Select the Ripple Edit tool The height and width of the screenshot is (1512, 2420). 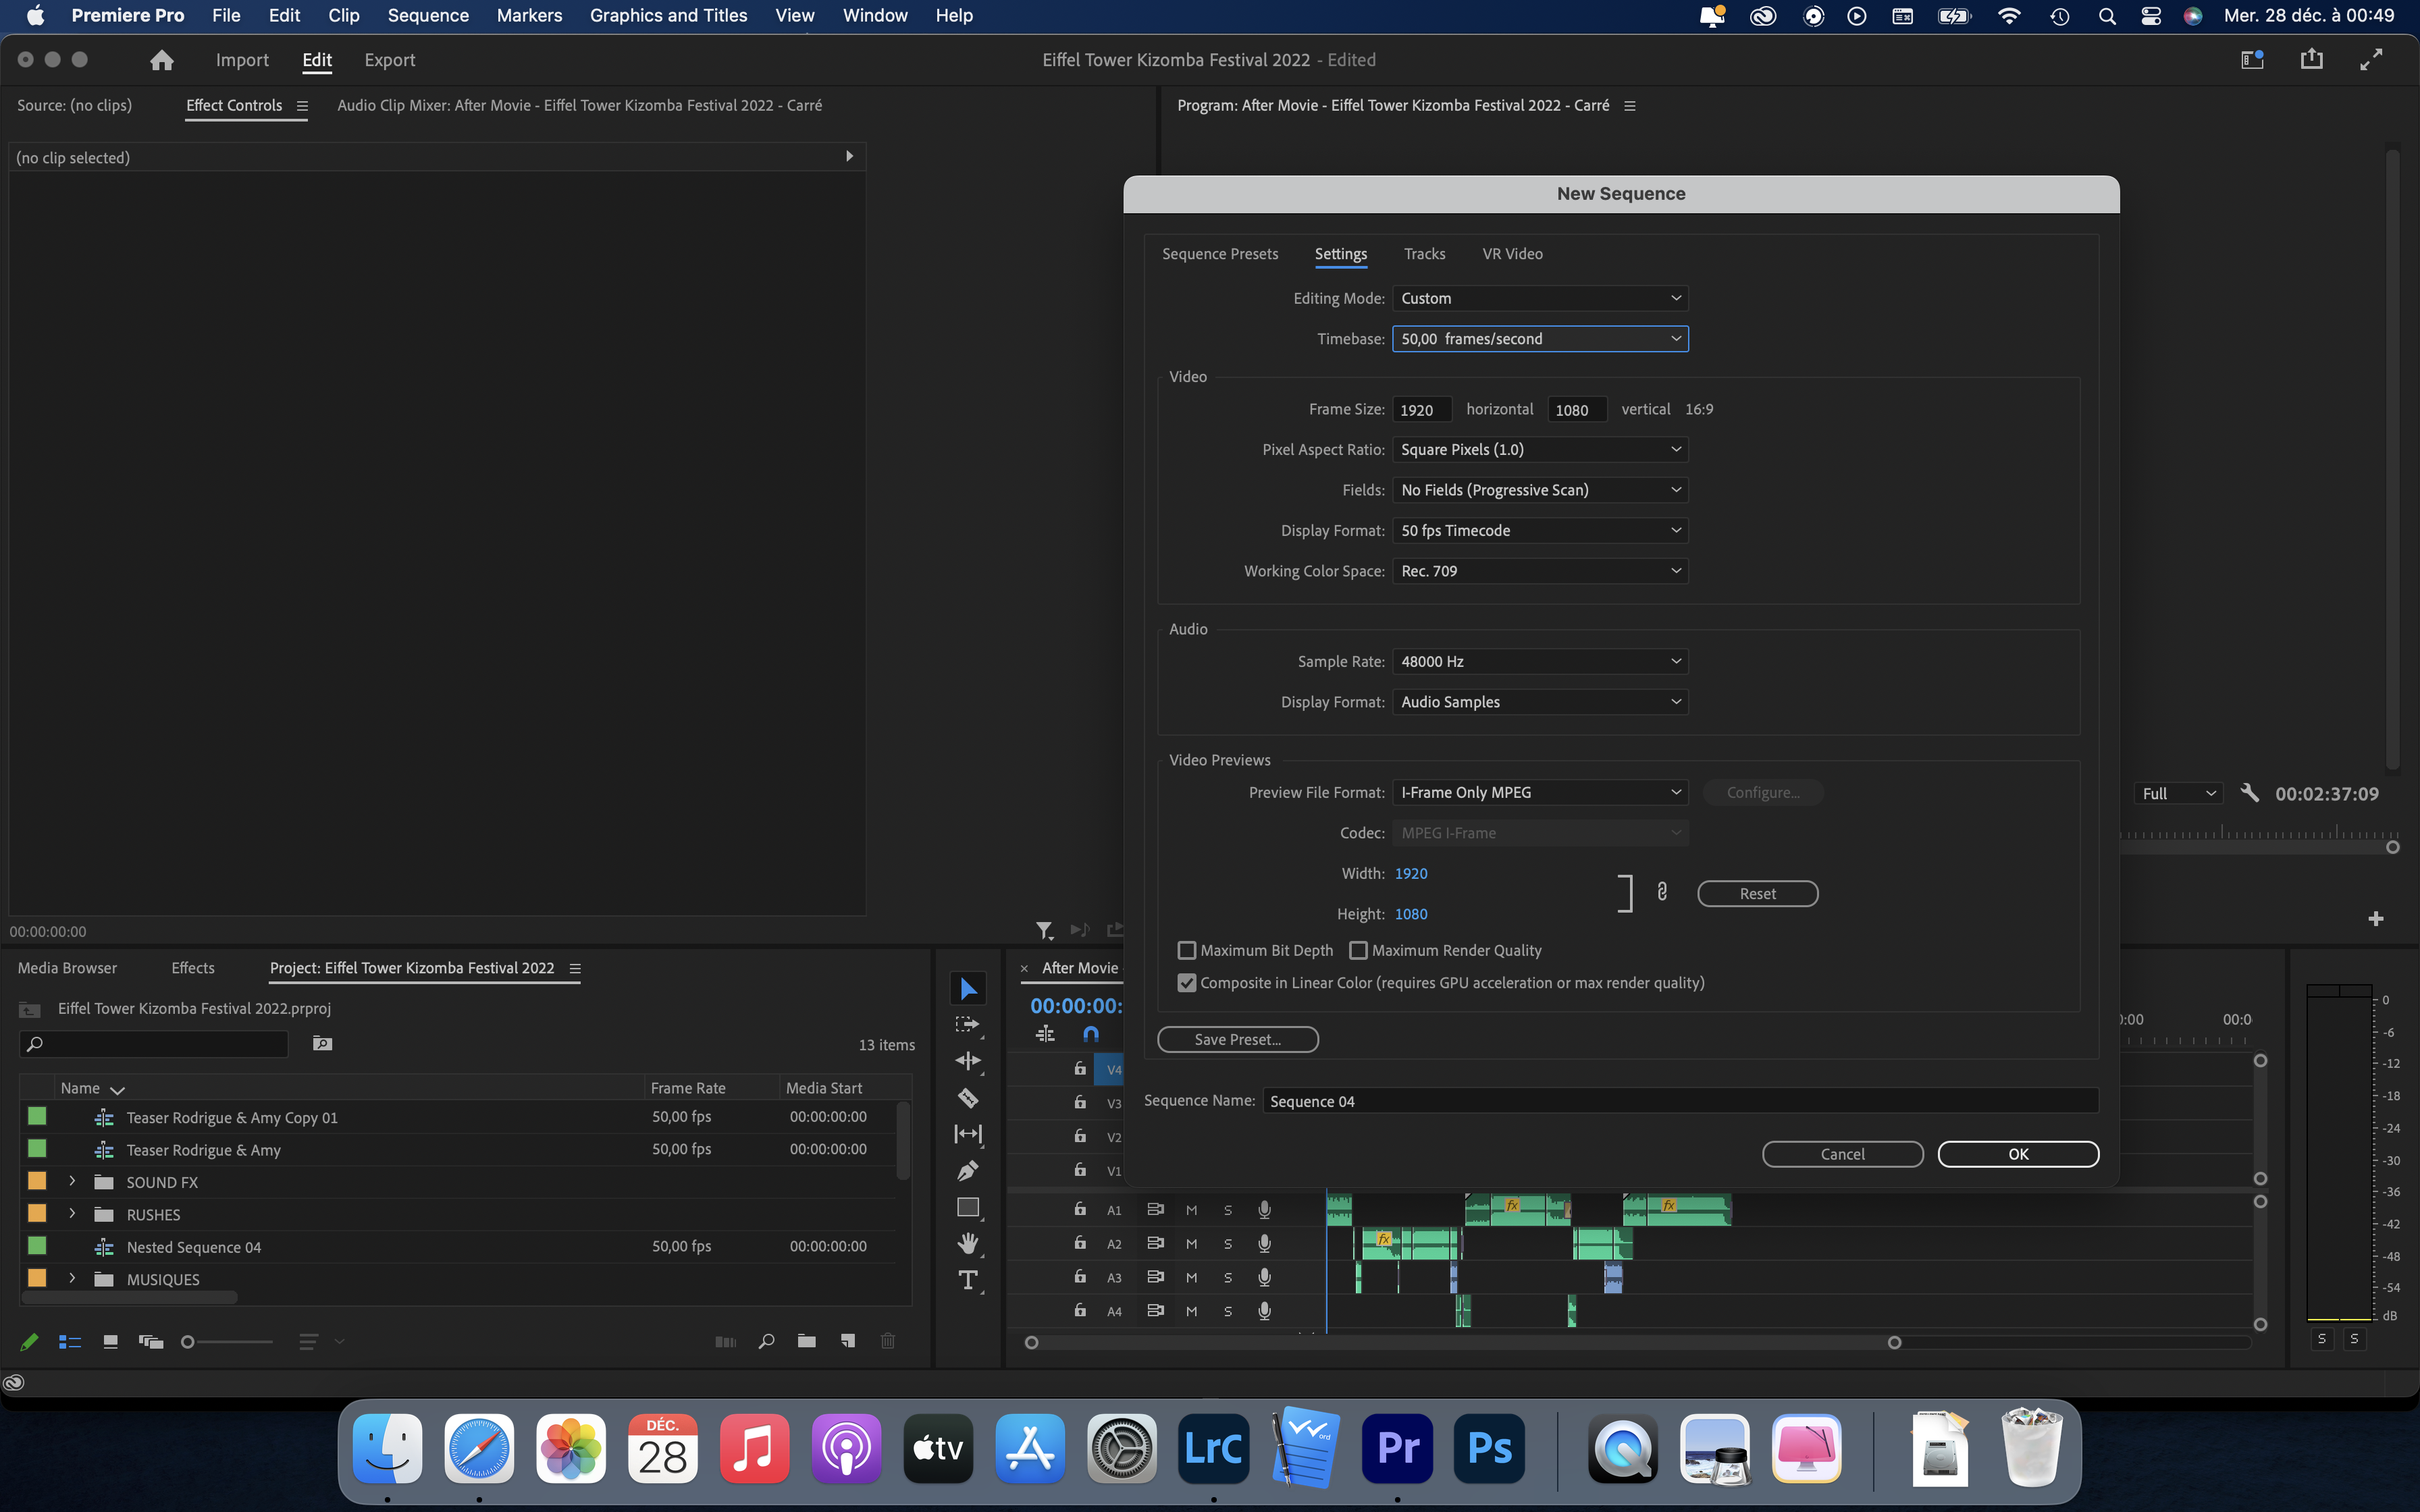(967, 1061)
